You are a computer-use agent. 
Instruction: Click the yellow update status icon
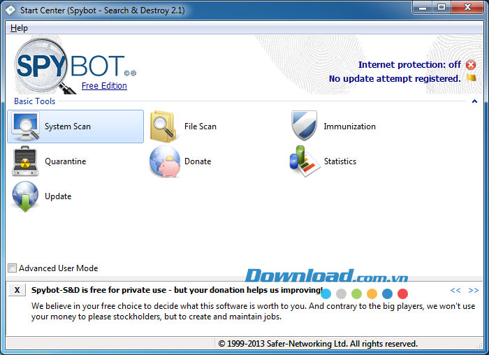point(471,78)
